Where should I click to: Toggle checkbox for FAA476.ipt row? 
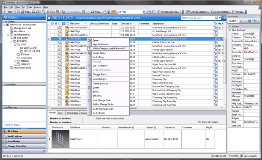click(60, 42)
